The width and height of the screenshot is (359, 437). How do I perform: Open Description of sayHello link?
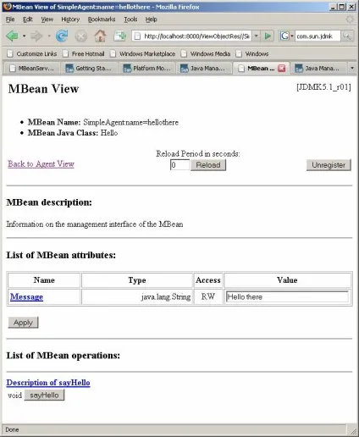pos(48,383)
